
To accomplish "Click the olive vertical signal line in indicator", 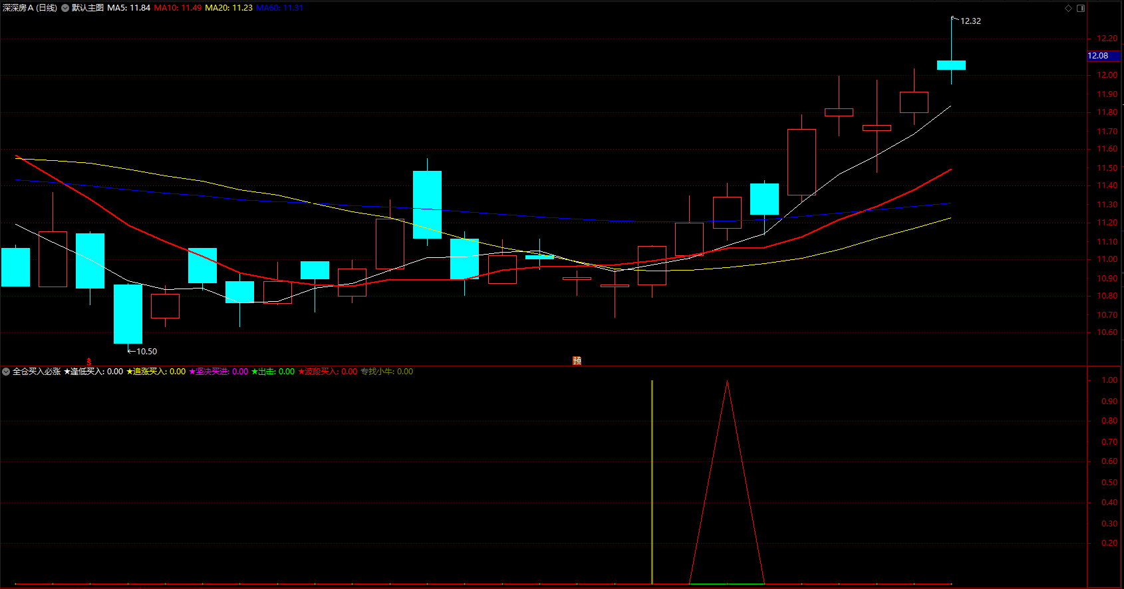I will pyautogui.click(x=652, y=482).
